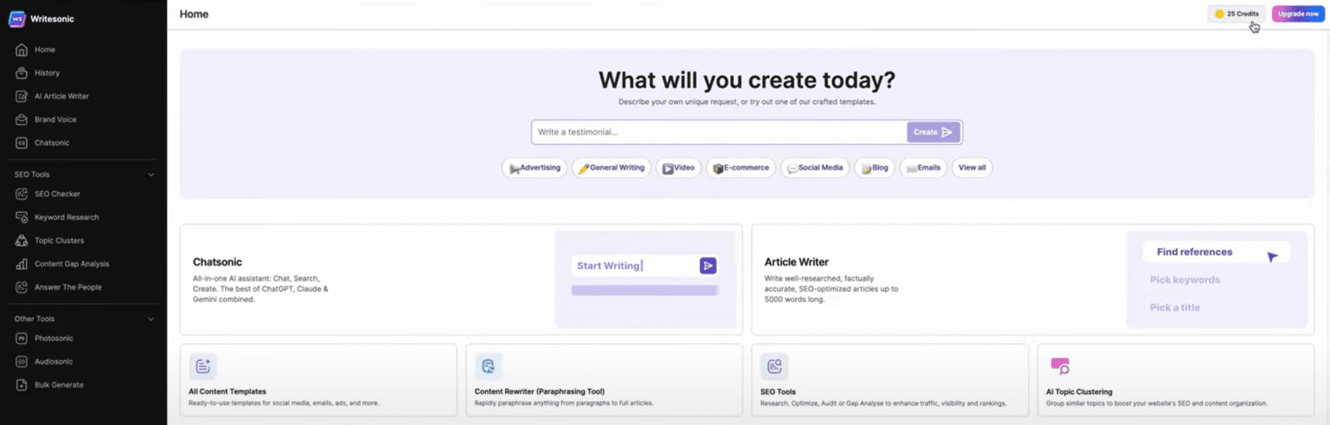Open the Content Gap Analysis tool

71,264
